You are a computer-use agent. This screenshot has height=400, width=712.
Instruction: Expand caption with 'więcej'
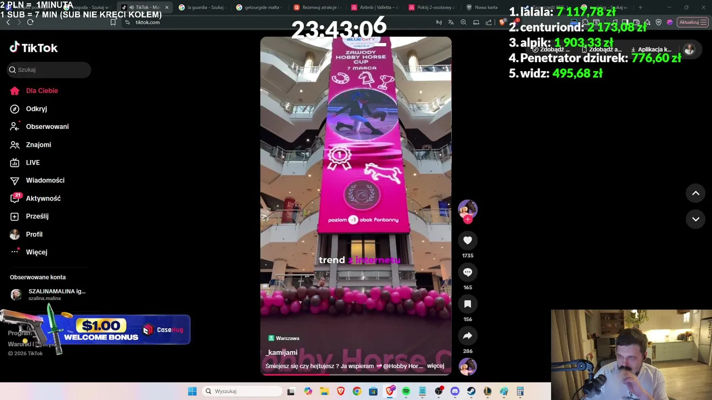[436, 366]
